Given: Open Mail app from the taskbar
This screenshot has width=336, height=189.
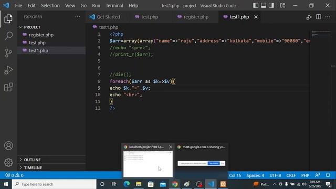Looking at the screenshot, I should (x=163, y=184).
